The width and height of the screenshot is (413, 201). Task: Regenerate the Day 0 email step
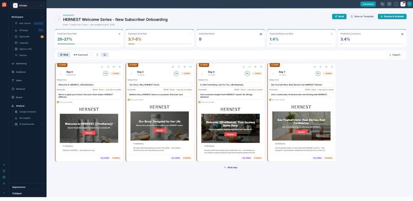(108, 67)
